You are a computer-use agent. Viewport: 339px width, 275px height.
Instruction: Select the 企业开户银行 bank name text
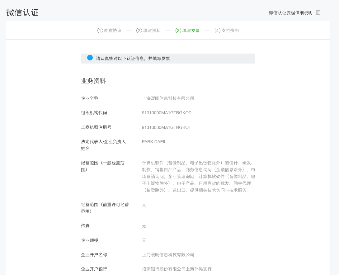(176, 269)
